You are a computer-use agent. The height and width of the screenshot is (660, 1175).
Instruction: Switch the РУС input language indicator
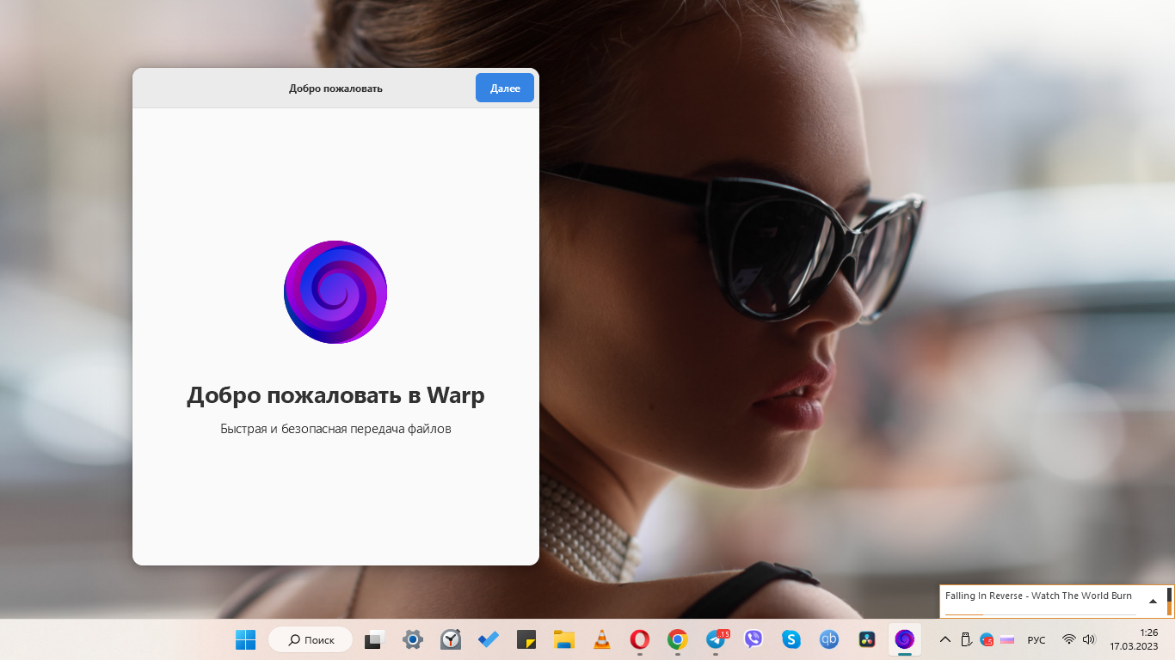coord(1037,640)
